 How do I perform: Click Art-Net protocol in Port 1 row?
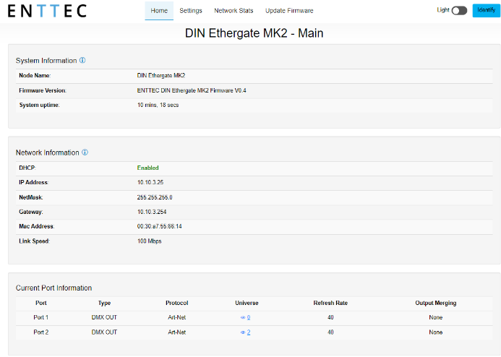tap(176, 317)
